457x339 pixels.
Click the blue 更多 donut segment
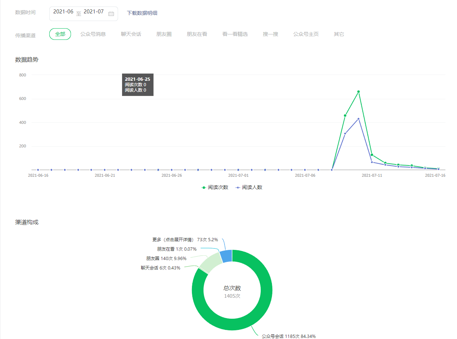click(x=226, y=256)
